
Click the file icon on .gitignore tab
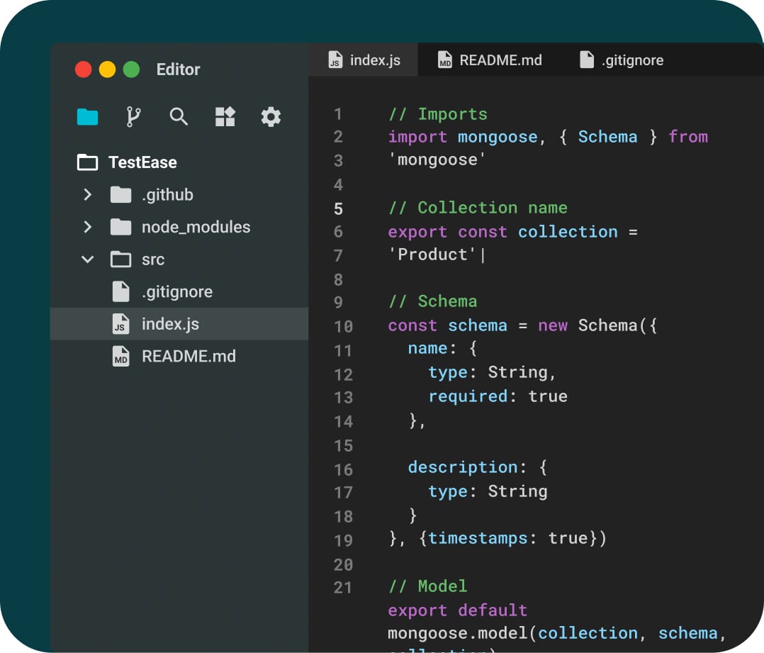pos(587,60)
